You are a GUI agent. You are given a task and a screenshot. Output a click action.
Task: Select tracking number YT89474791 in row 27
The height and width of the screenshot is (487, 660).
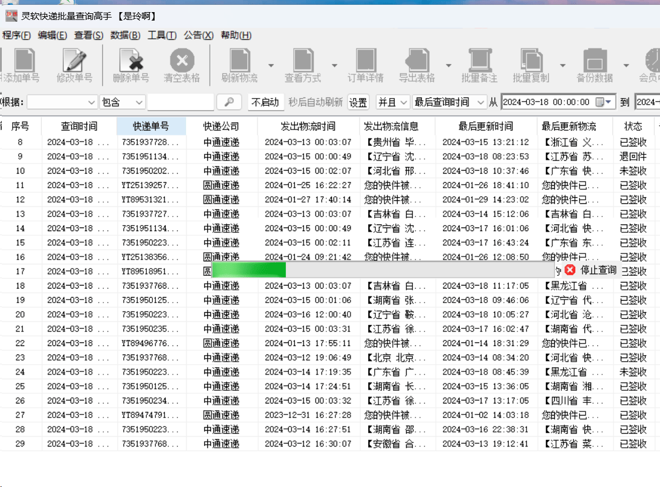150,415
